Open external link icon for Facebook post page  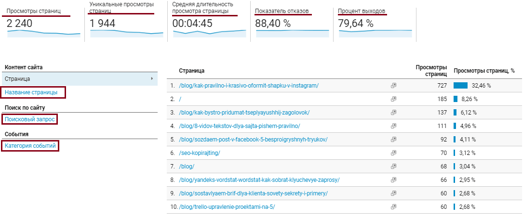coord(394,140)
